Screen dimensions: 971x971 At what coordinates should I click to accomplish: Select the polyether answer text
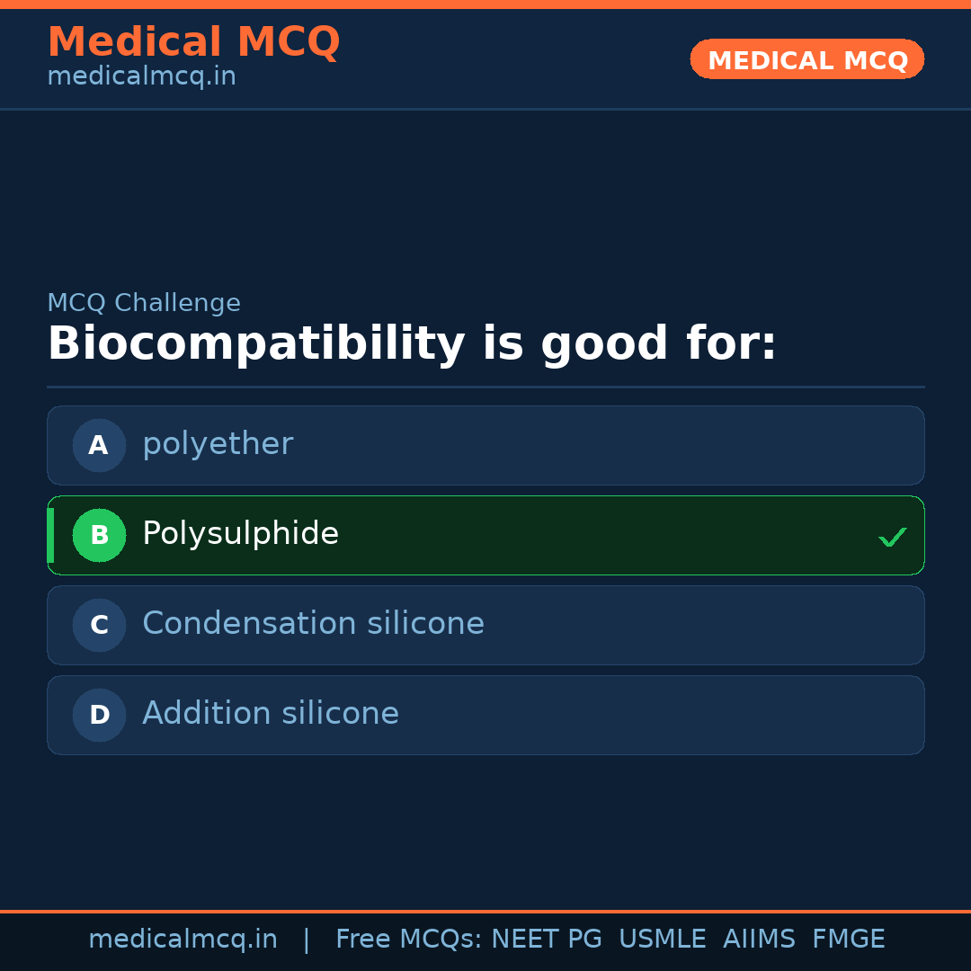pos(218,444)
